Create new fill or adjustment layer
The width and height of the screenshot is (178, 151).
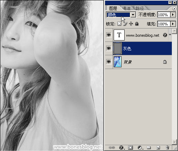140,148
